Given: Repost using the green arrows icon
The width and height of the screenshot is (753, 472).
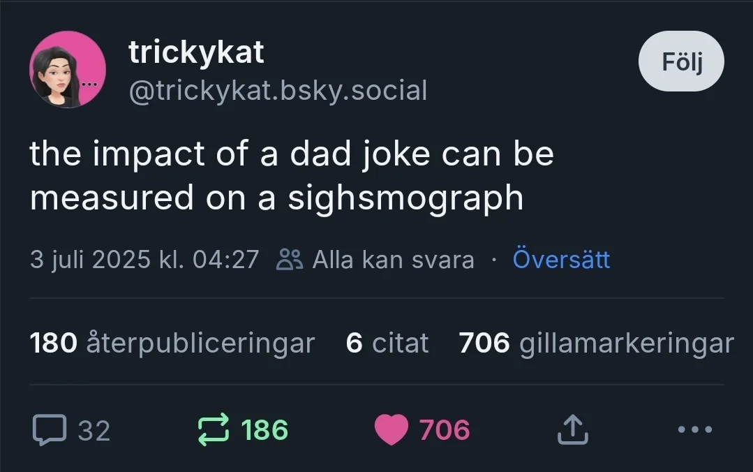Looking at the screenshot, I should point(214,430).
